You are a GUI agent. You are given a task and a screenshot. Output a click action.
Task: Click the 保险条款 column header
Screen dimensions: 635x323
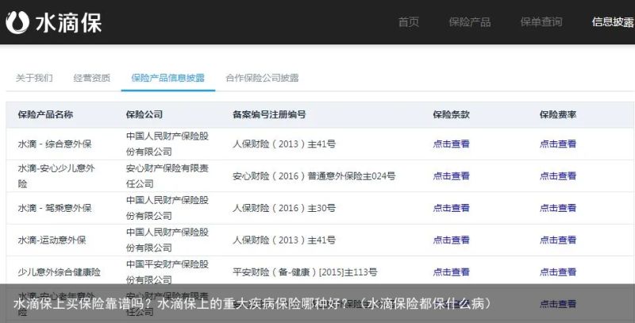(x=451, y=114)
